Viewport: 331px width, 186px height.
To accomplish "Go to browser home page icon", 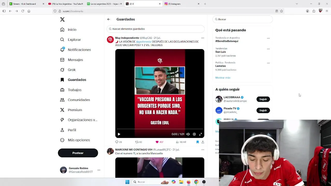I will coord(29,11).
